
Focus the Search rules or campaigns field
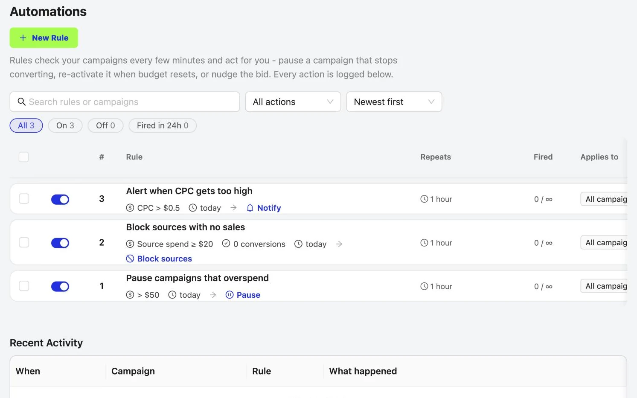tap(125, 102)
